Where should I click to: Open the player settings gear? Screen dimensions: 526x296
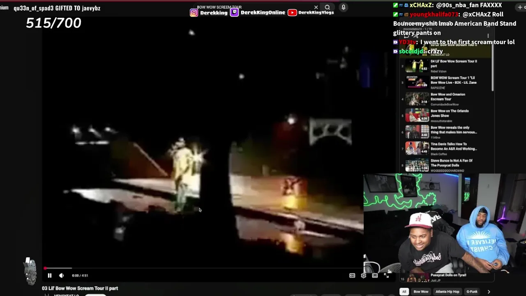coord(364,275)
